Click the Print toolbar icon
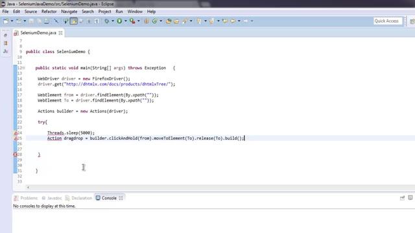Viewport: 415px width, 233px height. tap(46, 21)
